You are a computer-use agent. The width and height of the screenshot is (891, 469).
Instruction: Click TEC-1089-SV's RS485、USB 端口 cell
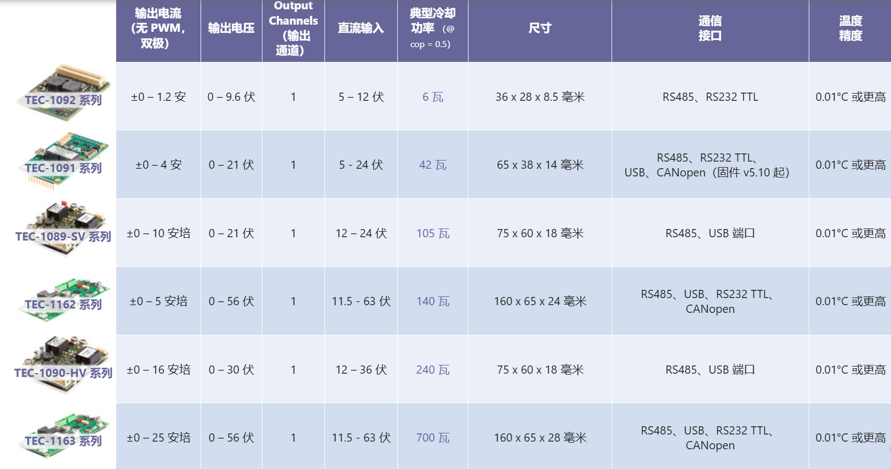point(710,233)
